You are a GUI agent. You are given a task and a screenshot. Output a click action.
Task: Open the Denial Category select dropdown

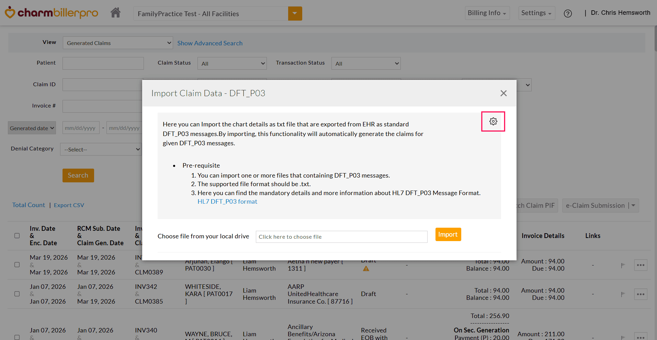(101, 149)
